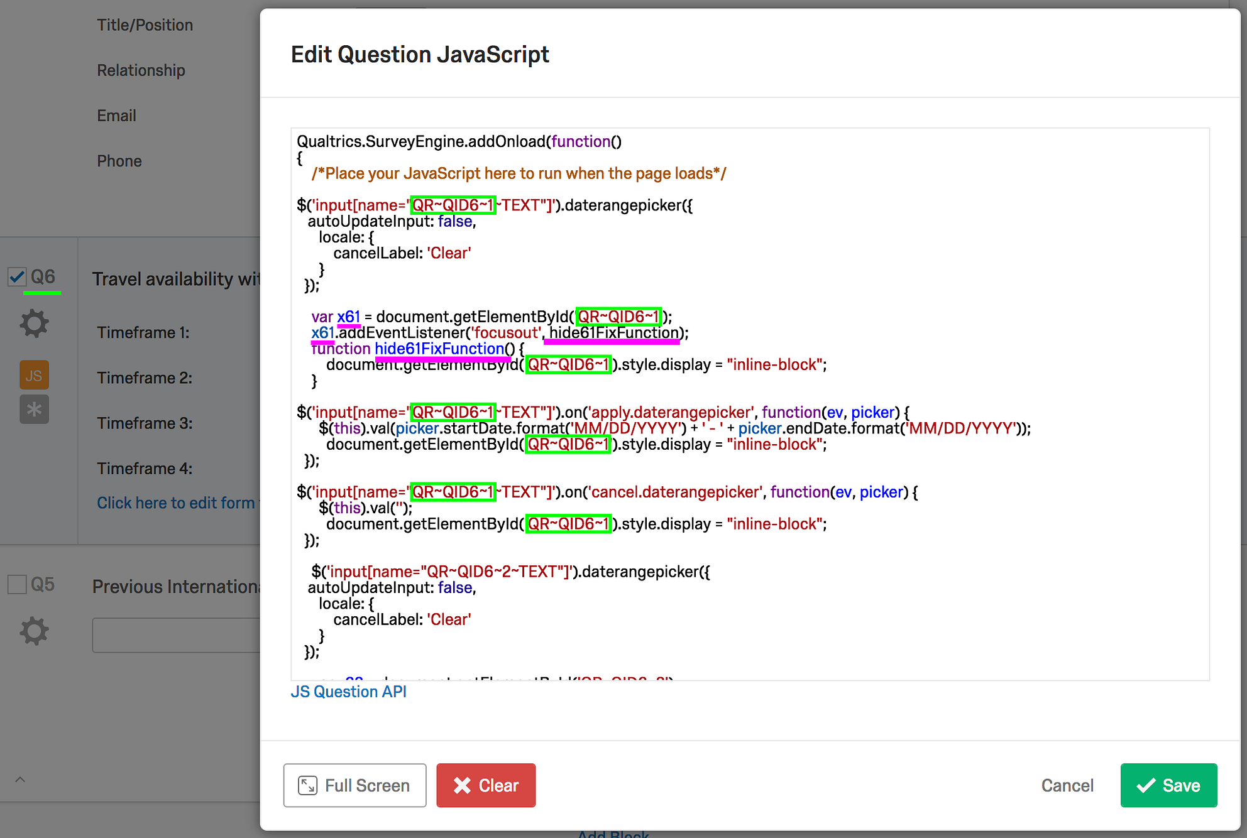Collapse the panel using bottom-left chevron
1247x838 pixels.
coord(20,779)
